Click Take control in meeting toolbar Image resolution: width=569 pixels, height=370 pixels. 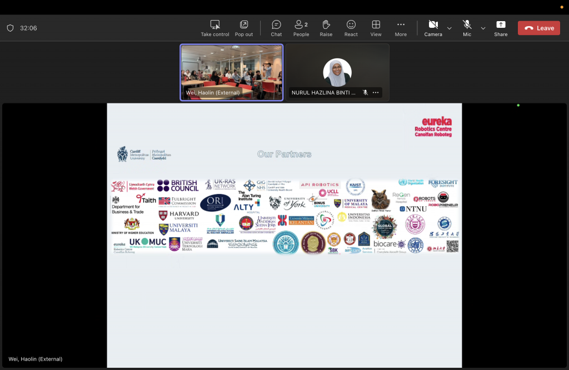[215, 28]
